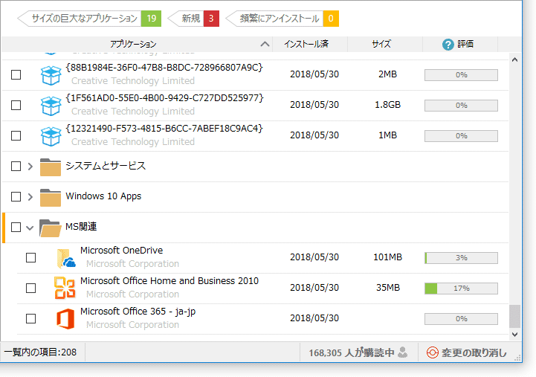This screenshot has width=536, height=377.
Task: Select Microsoft OneDrive name text
Action: click(122, 250)
